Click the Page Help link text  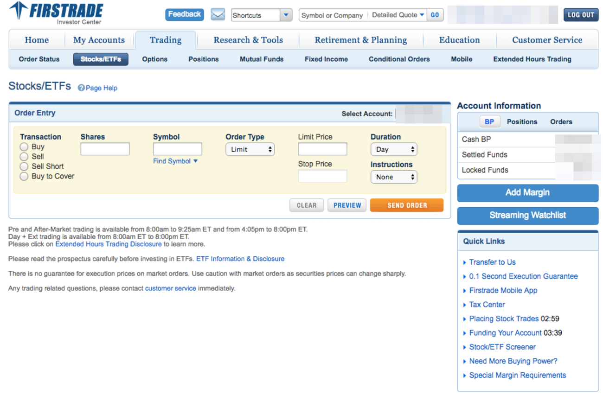(102, 88)
